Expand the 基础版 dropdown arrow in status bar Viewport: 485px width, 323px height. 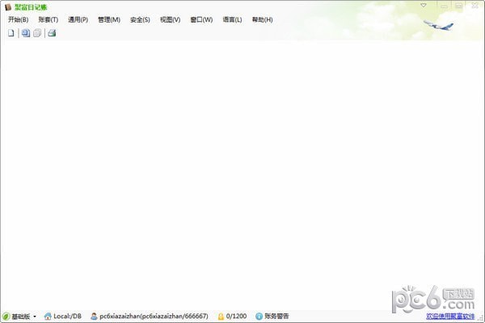[x=35, y=317]
